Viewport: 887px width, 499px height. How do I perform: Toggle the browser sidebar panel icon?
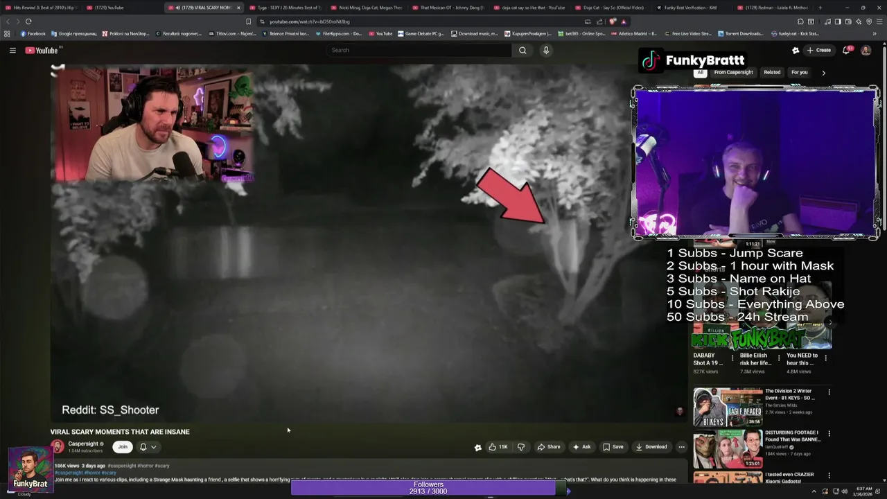click(838, 21)
